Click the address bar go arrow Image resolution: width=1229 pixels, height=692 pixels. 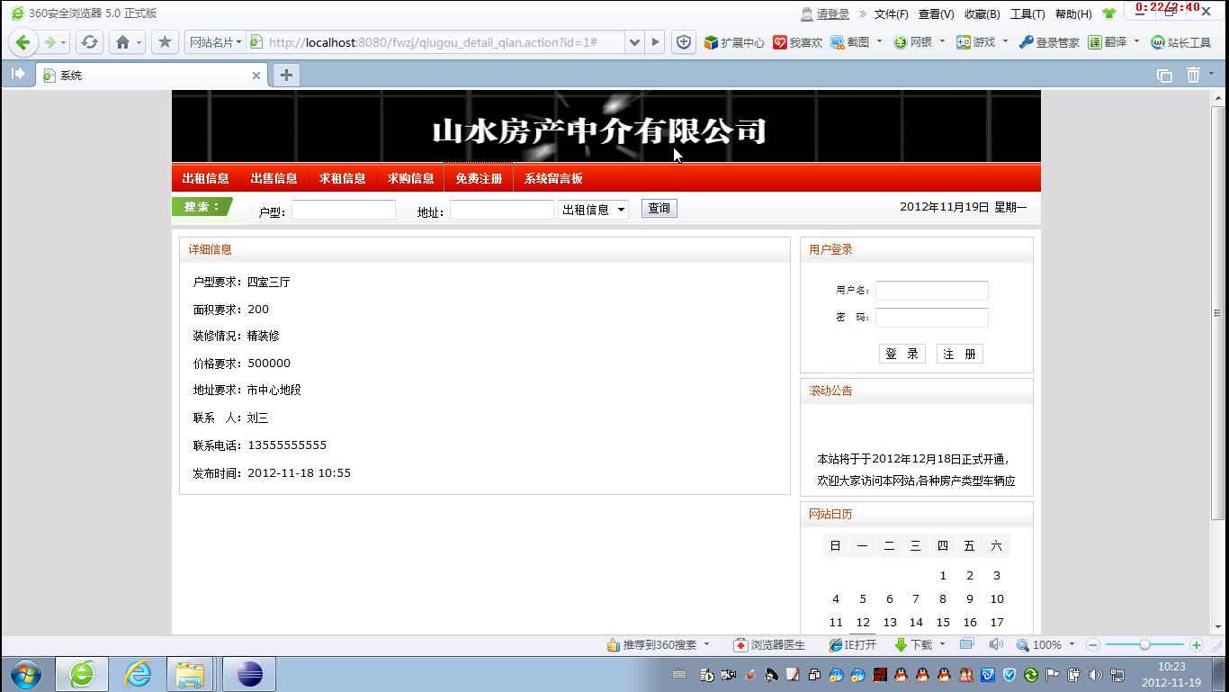656,42
